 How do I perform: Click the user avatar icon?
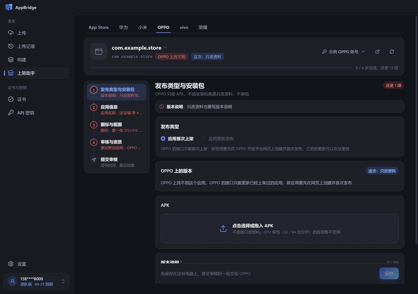click(12, 281)
